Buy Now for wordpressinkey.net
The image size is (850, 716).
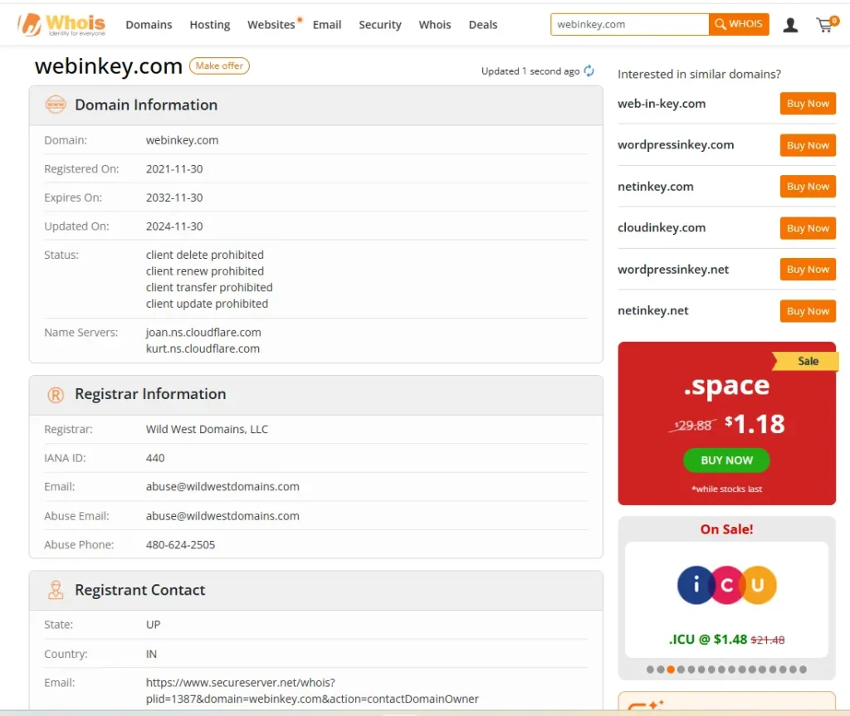point(808,270)
